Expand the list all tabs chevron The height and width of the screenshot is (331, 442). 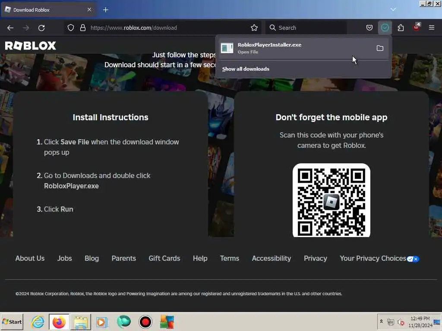tap(393, 9)
